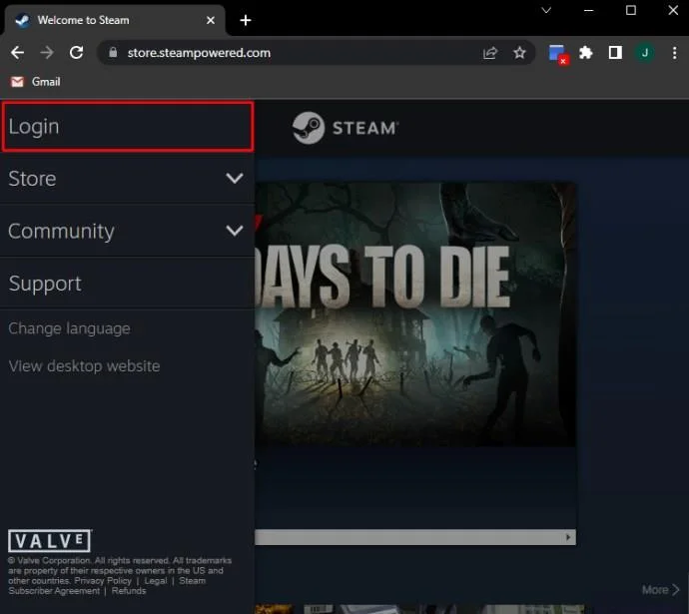Expand the Store chevron arrow
The width and height of the screenshot is (689, 614).
point(235,178)
